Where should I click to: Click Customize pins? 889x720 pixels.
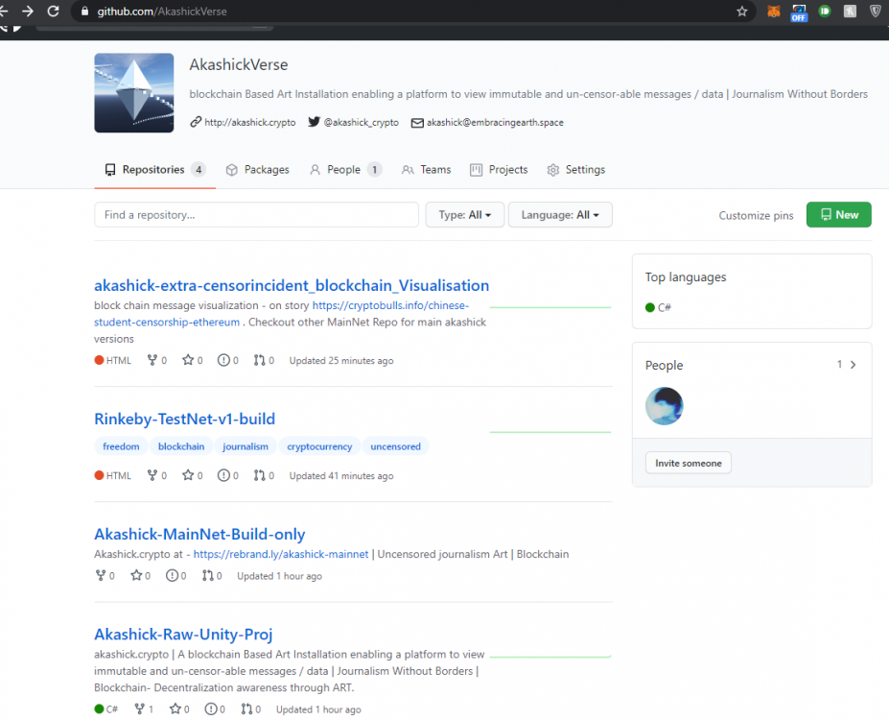point(756,216)
